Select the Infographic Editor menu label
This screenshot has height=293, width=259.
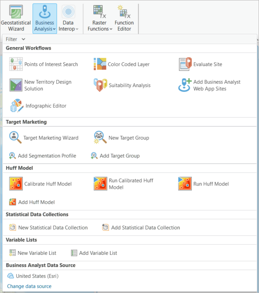(46, 106)
